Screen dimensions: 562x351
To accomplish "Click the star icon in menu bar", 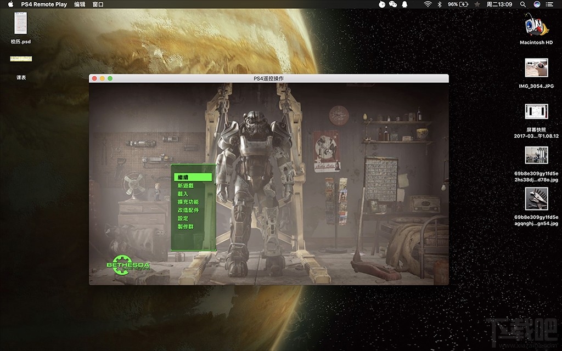I will point(477,4).
